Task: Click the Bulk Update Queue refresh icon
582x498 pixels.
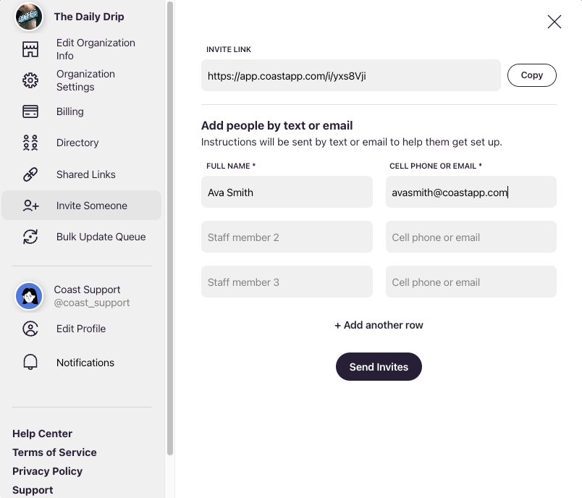Action: tap(30, 237)
